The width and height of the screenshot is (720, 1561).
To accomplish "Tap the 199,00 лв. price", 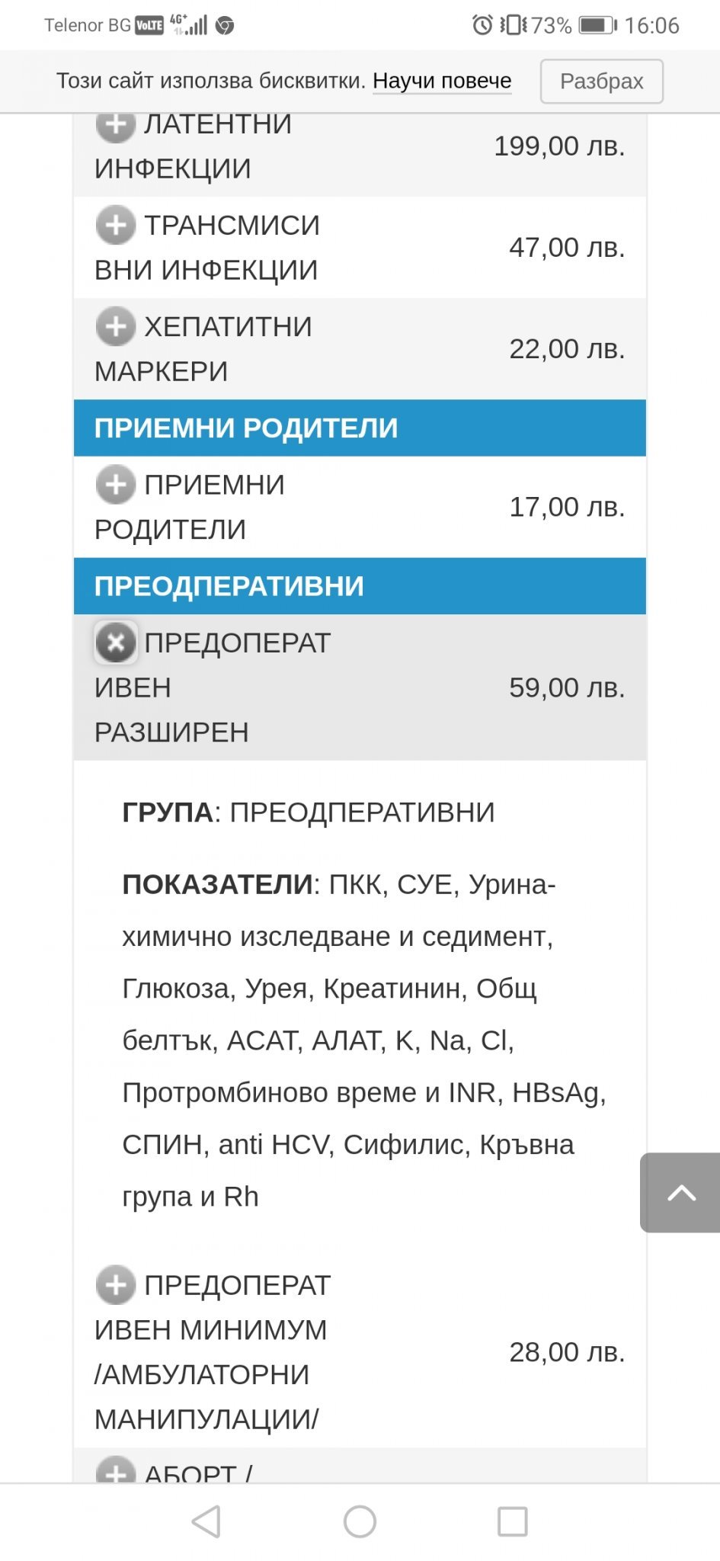I will coord(559,146).
